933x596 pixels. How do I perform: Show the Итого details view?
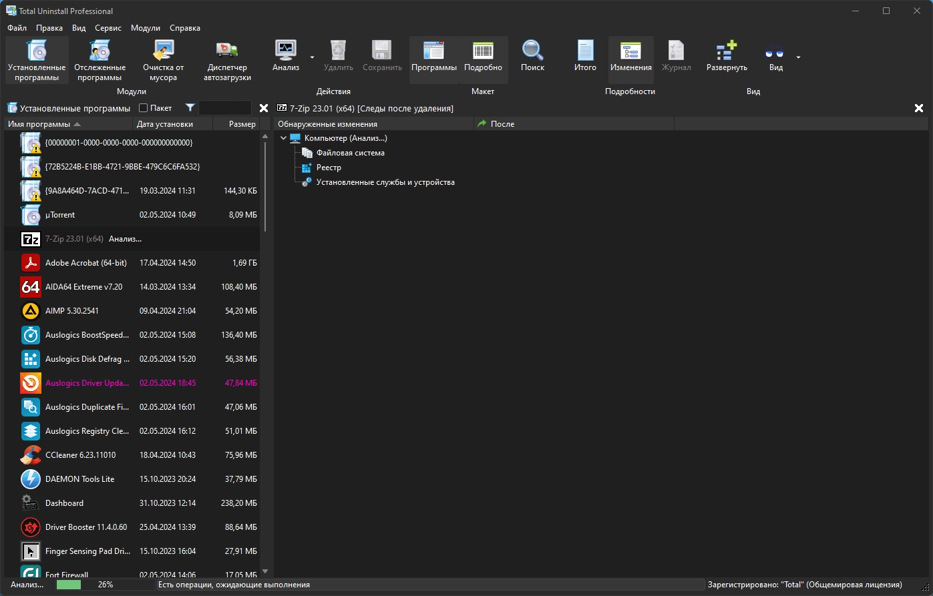point(585,56)
